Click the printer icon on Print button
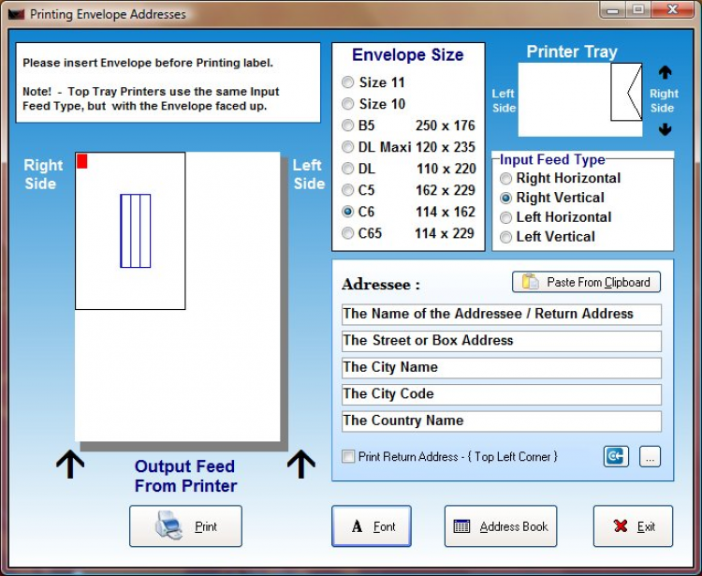This screenshot has height=576, width=702. 168,524
